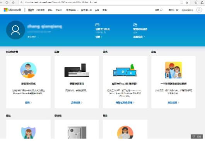Click the Office 365 devices illustration
Viewport: 205px width, 141px height.
(x=125, y=70)
